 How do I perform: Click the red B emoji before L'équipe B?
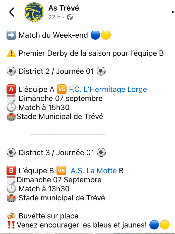point(11,171)
